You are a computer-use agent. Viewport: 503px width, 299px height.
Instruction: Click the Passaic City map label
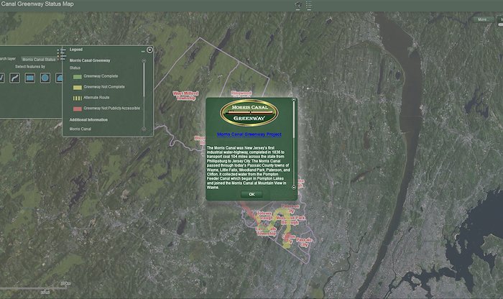304,242
